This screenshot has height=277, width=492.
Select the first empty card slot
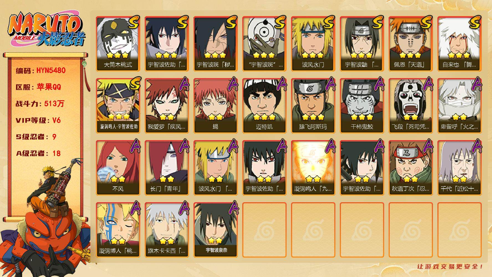point(264,230)
